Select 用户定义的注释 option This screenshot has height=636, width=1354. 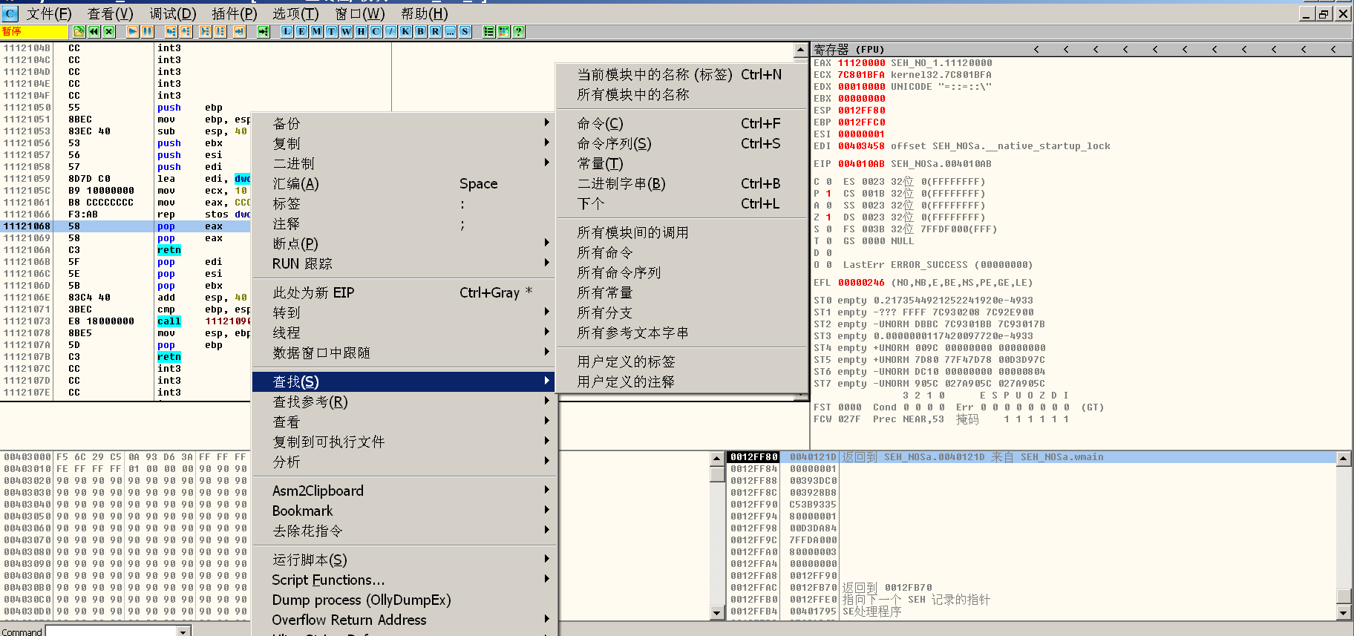click(x=681, y=381)
